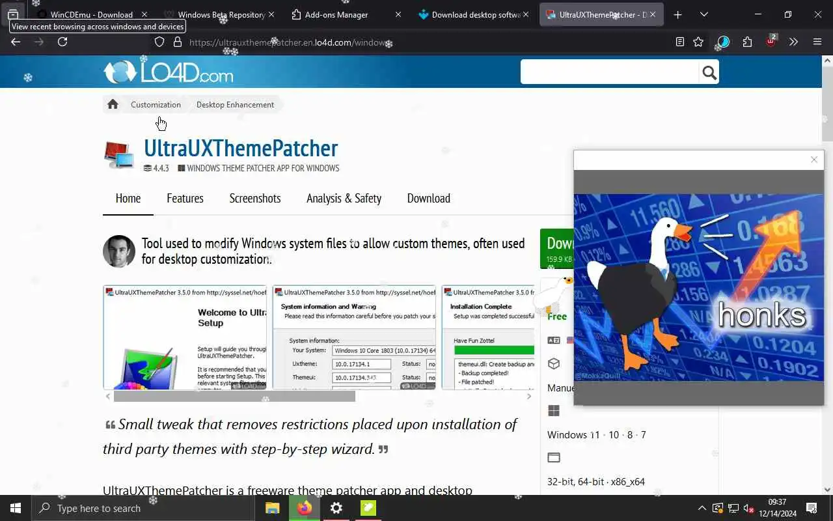The height and width of the screenshot is (521, 833).
Task: Open Firefox taskbar icon
Action: pyautogui.click(x=305, y=508)
